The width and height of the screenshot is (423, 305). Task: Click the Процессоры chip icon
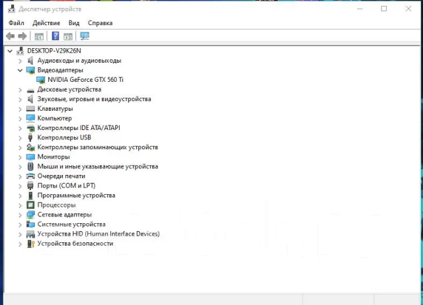coord(30,205)
